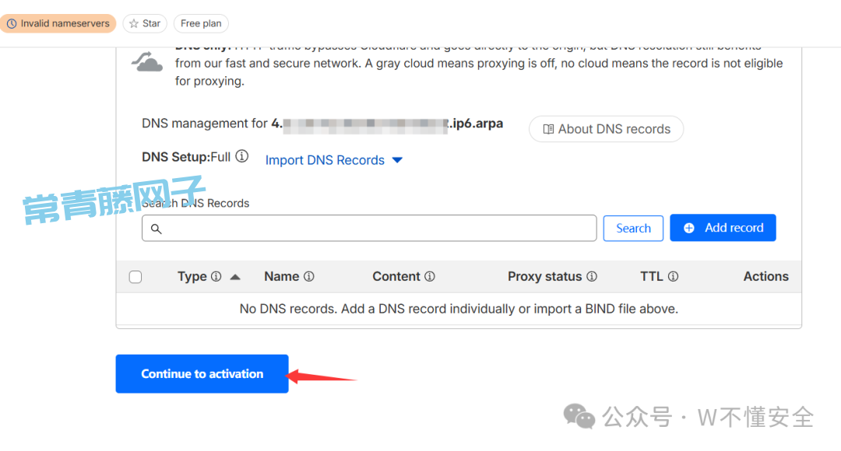Open the About DNS records guide
Image resolution: width=841 pixels, height=451 pixels.
click(x=606, y=129)
